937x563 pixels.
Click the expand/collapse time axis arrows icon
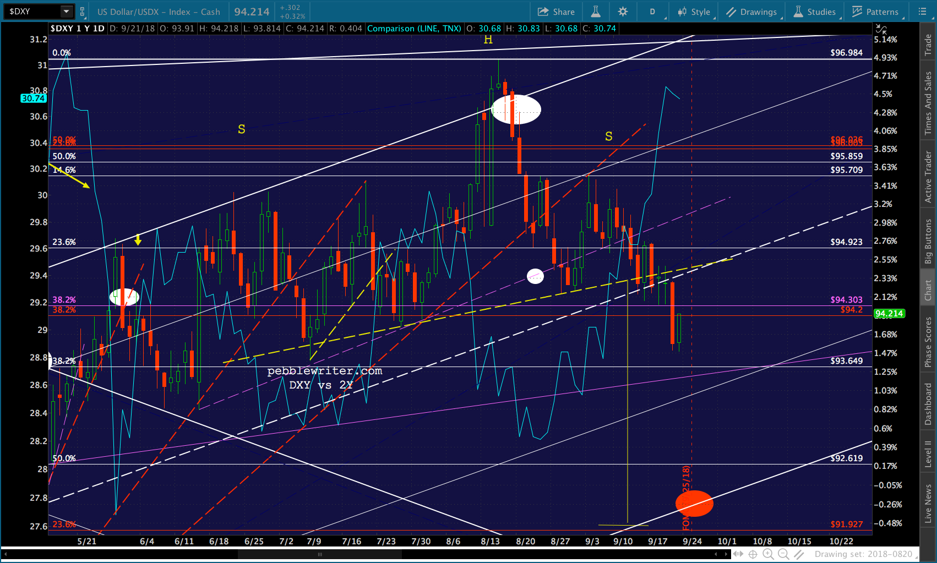click(x=738, y=554)
